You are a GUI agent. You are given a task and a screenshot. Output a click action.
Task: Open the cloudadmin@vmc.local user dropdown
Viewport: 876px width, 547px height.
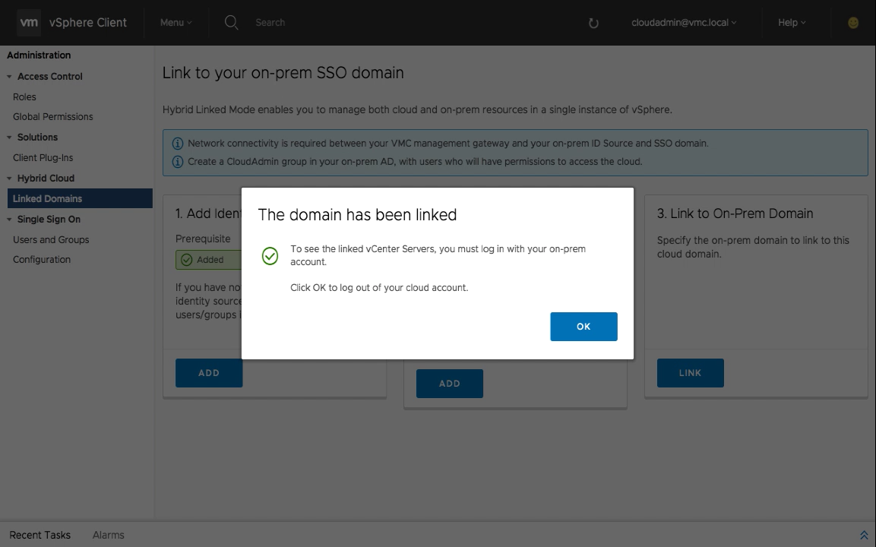pos(684,23)
